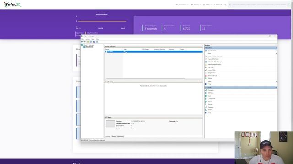Toggle the Show/Hide Action Pane toolbar icon

97,42
